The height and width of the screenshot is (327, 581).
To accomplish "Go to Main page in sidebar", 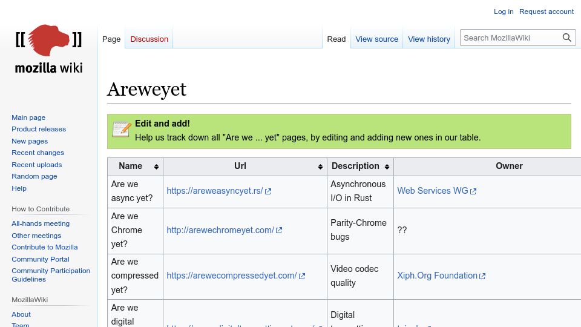I will [28, 117].
